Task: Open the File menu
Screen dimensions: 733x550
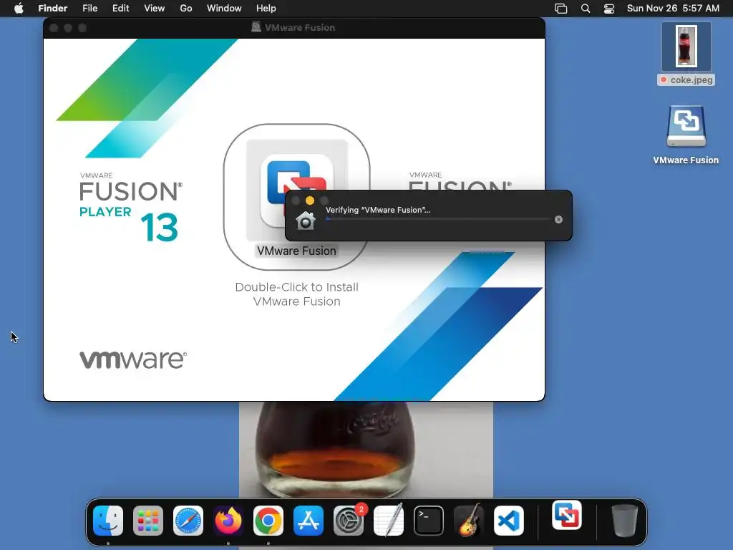Action: [x=89, y=8]
